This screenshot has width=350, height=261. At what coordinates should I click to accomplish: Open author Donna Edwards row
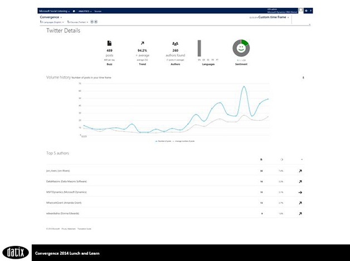click(175, 213)
